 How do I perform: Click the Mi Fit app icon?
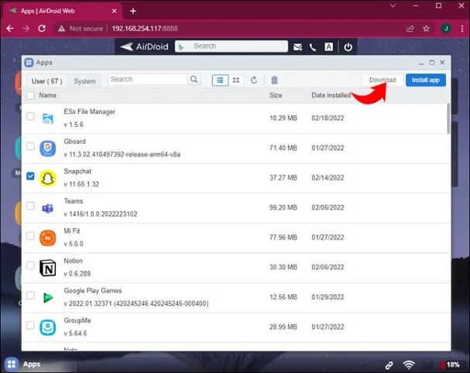coord(48,238)
